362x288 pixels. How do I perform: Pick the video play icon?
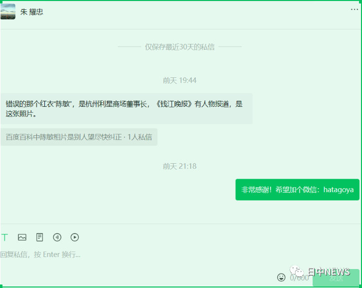point(74,237)
